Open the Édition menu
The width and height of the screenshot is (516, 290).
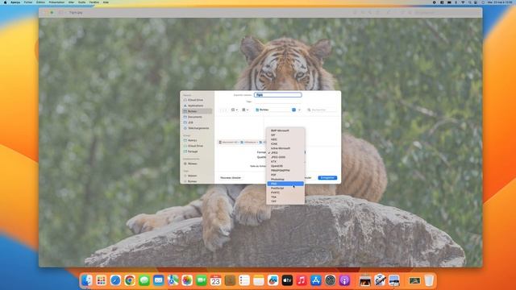40,2
